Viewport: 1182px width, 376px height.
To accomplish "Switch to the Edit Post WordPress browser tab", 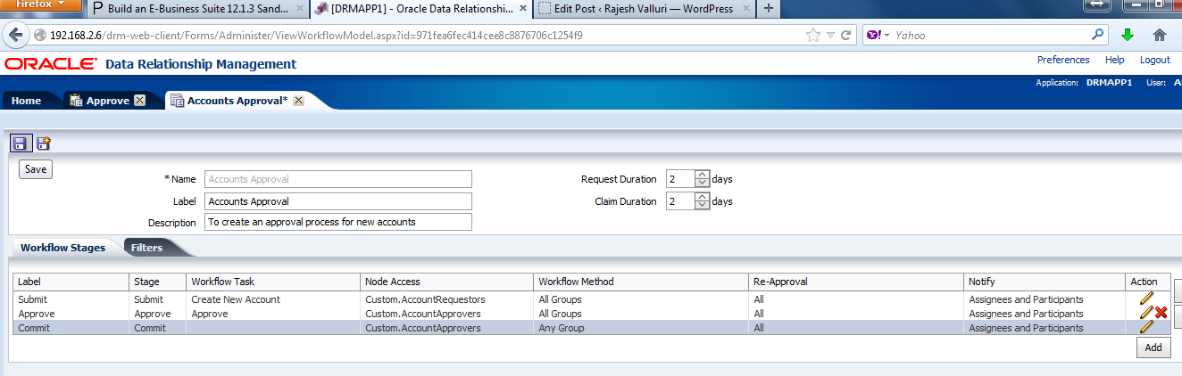I will coord(645,9).
